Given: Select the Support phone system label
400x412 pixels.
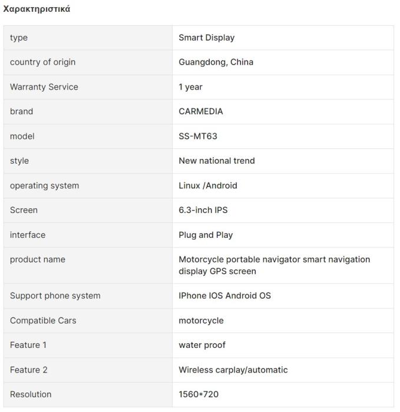Looking at the screenshot, I should tap(55, 296).
